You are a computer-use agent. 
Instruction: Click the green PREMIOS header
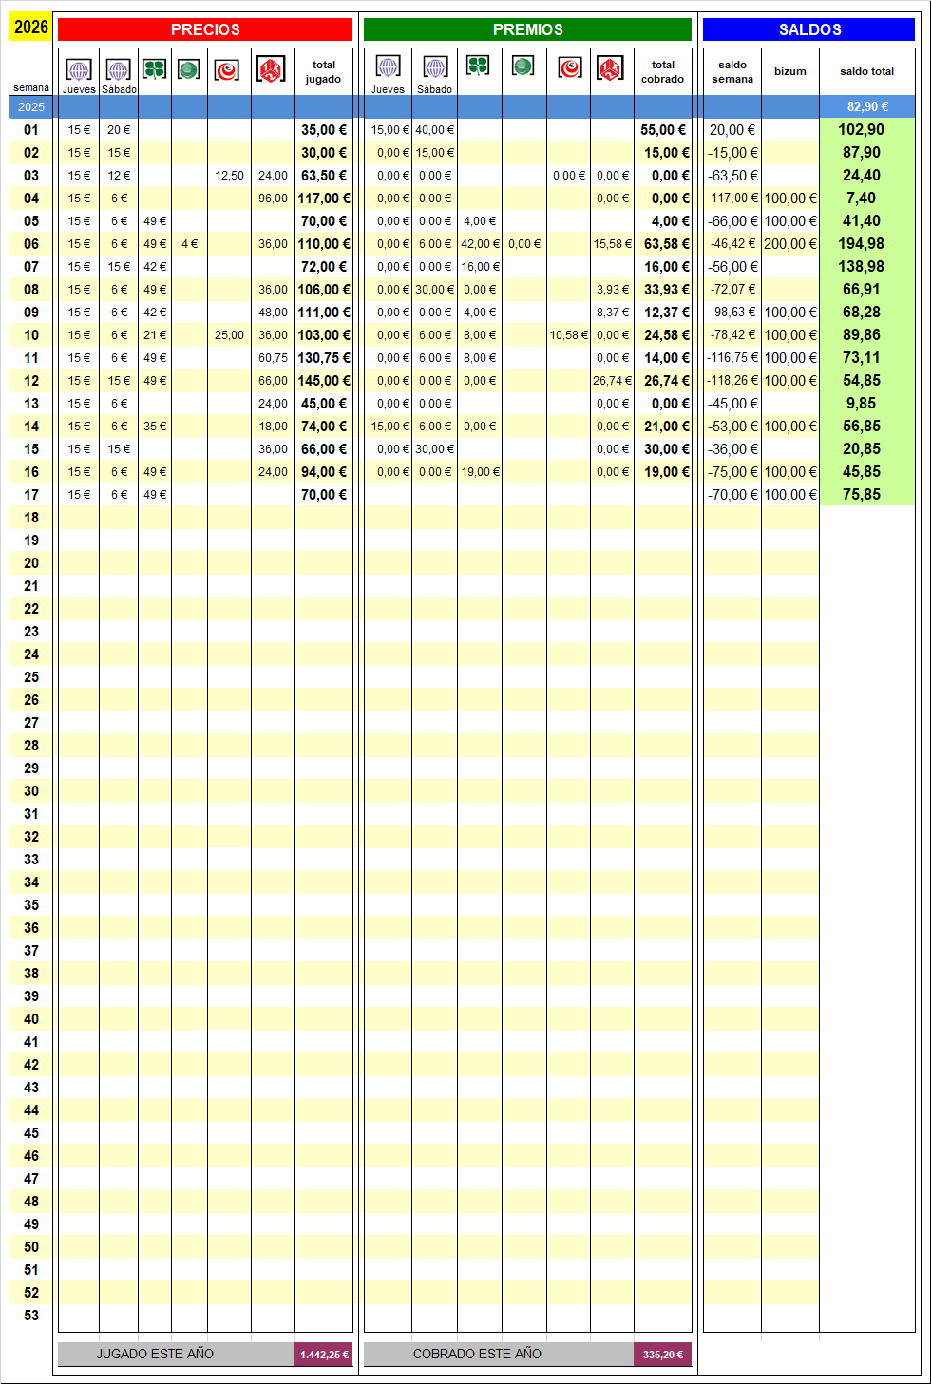(527, 29)
